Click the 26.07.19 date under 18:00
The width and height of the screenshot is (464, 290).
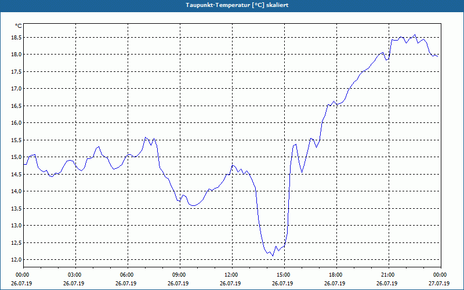coord(335,283)
